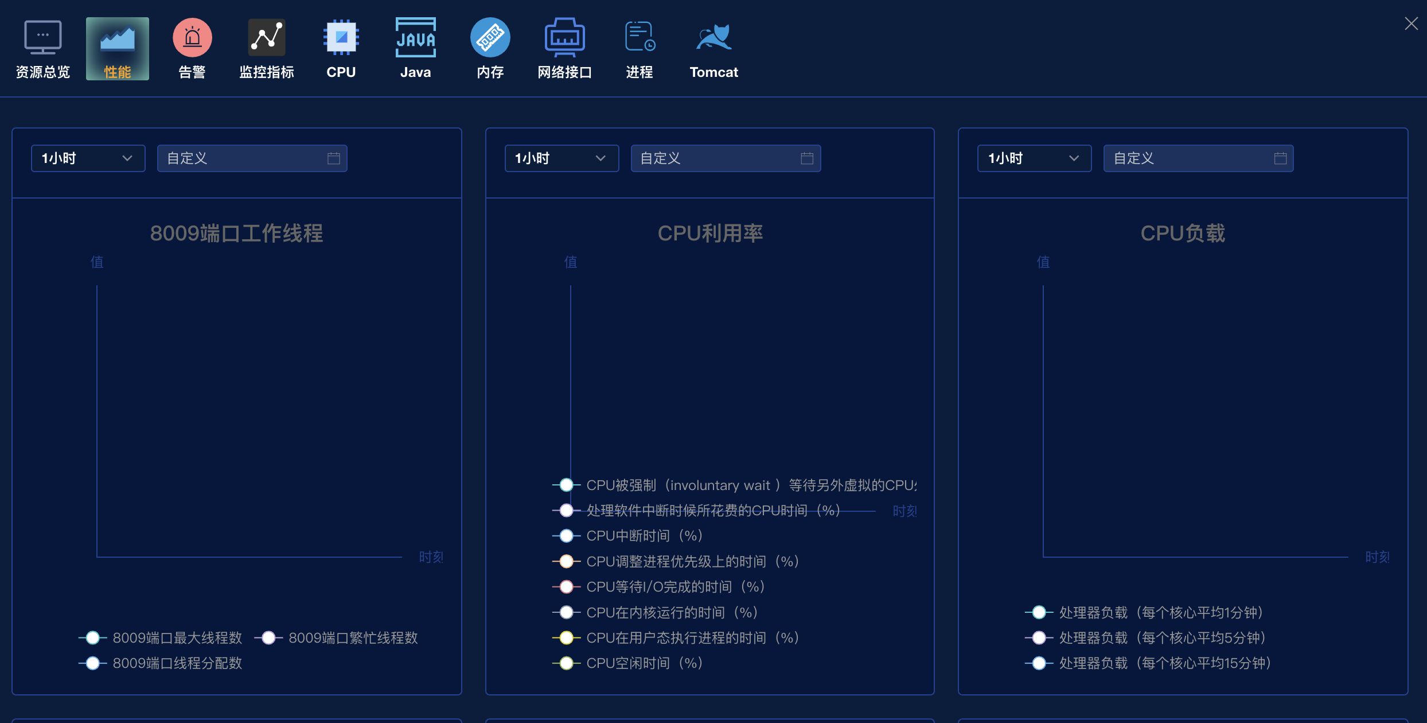This screenshot has width=1427, height=723.
Task: Click the 自定义 date field in CPU利用率 panel
Action: tap(726, 158)
